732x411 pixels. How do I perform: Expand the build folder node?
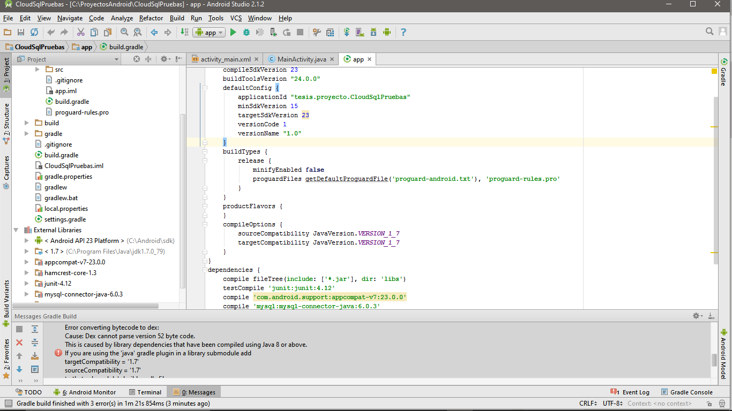coord(27,123)
